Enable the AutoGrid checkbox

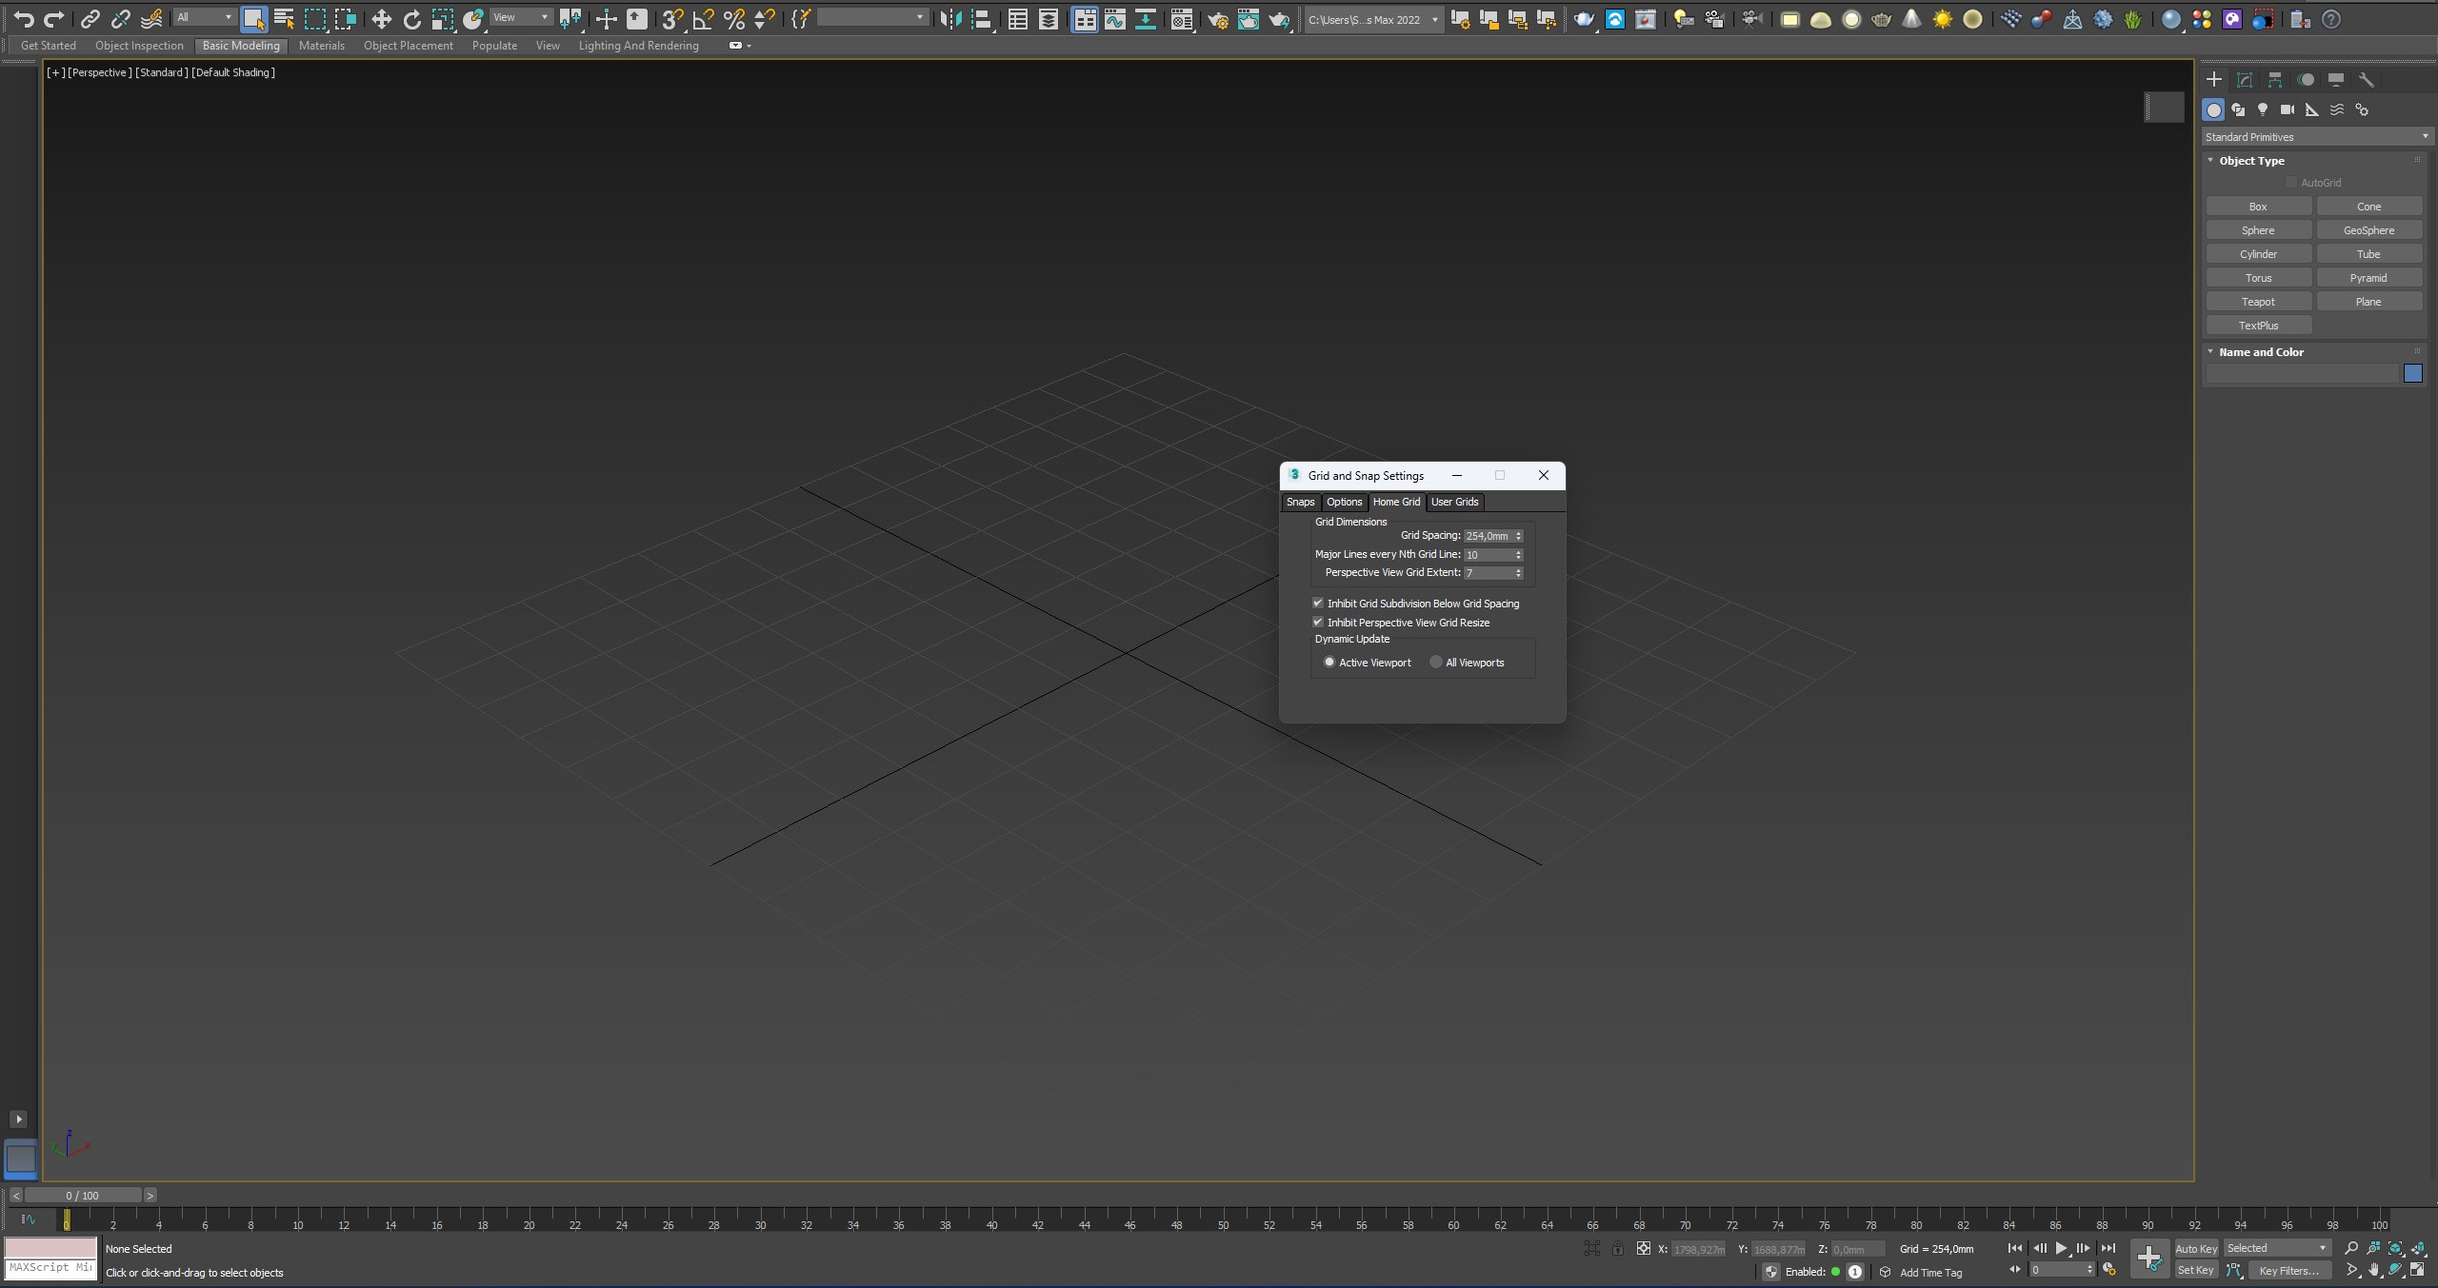tap(2291, 182)
